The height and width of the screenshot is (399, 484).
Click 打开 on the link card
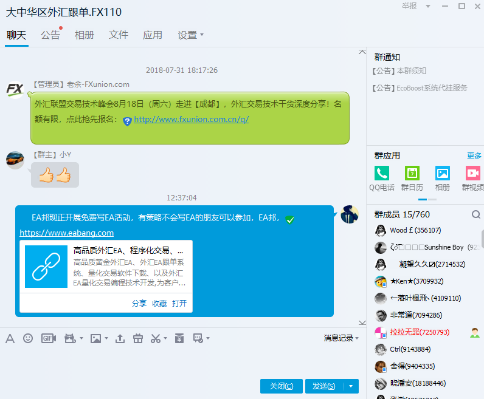click(x=179, y=304)
